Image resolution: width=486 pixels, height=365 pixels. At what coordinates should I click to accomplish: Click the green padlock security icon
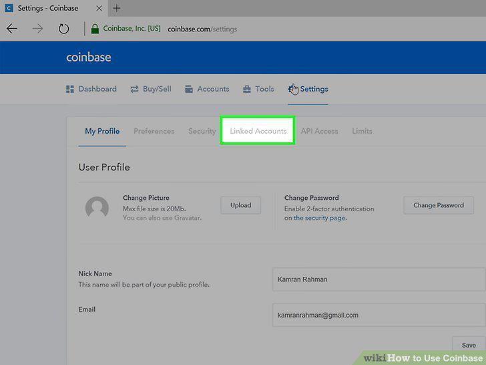[x=95, y=29]
